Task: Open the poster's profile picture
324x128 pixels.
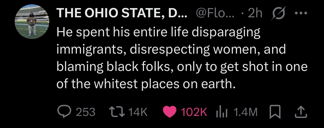Action: [33, 22]
